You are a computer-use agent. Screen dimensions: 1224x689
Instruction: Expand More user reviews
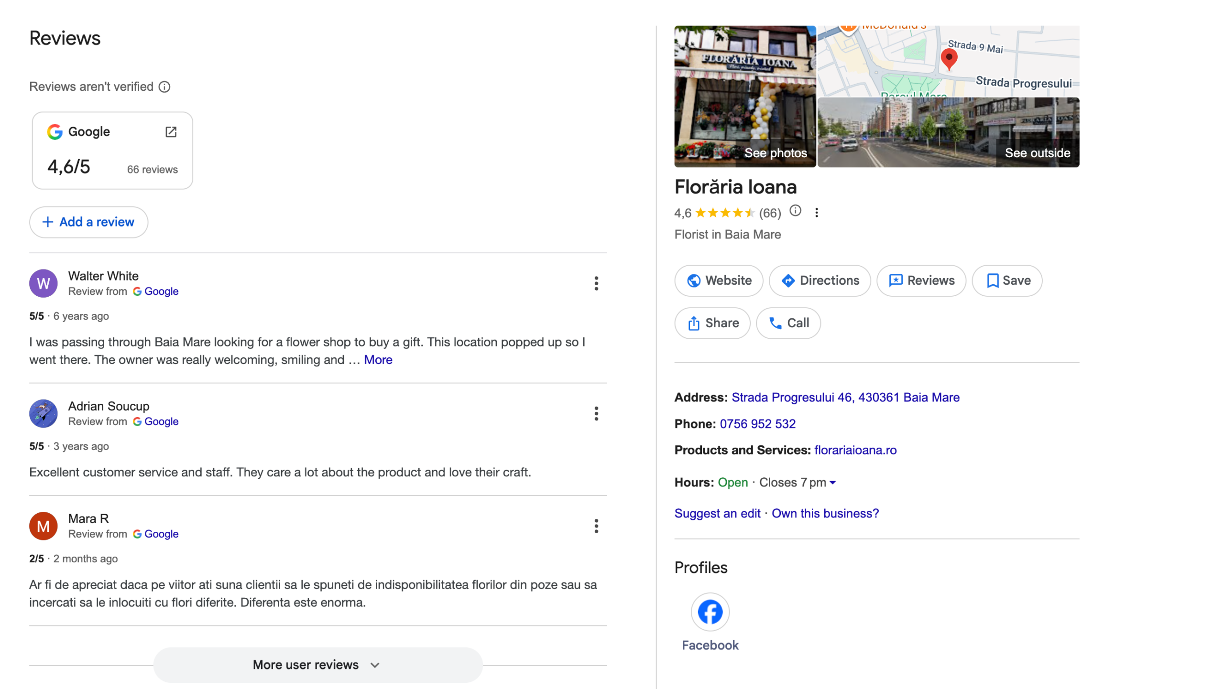[318, 665]
